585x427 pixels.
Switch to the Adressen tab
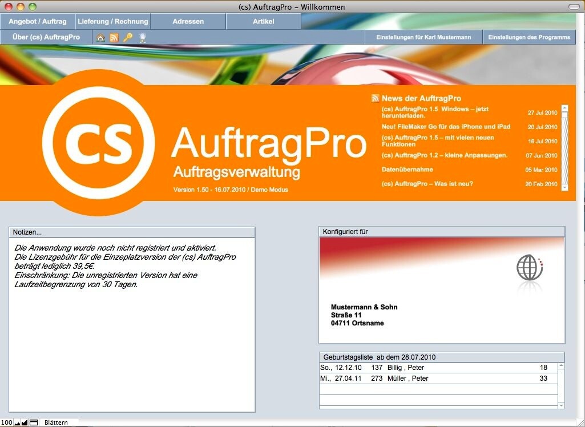188,21
